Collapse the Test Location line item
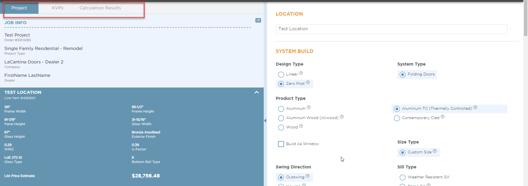 (x=257, y=92)
